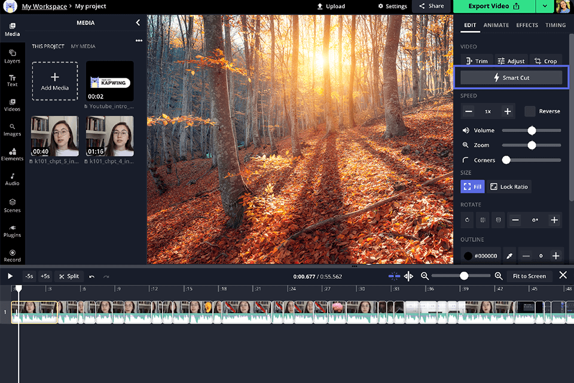
Task: Open the Elements panel
Action: (x=12, y=154)
